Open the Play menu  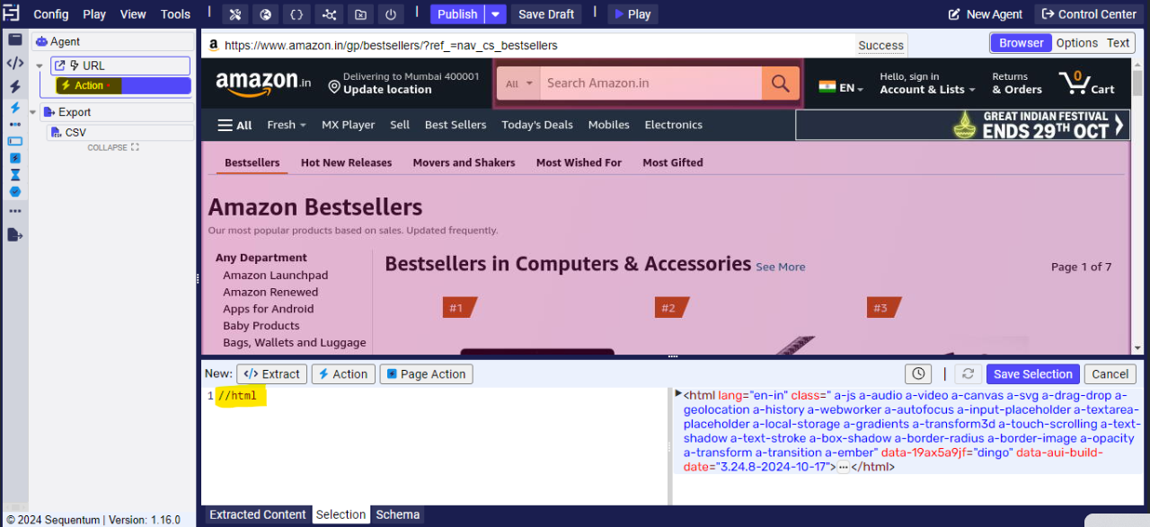(94, 14)
